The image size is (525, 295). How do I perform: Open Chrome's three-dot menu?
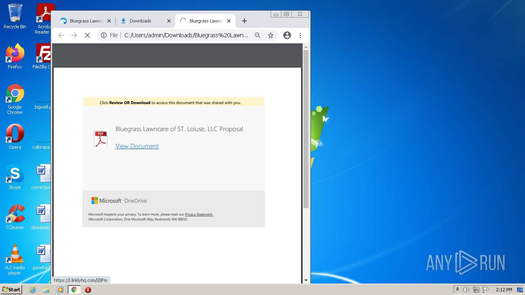[x=301, y=35]
